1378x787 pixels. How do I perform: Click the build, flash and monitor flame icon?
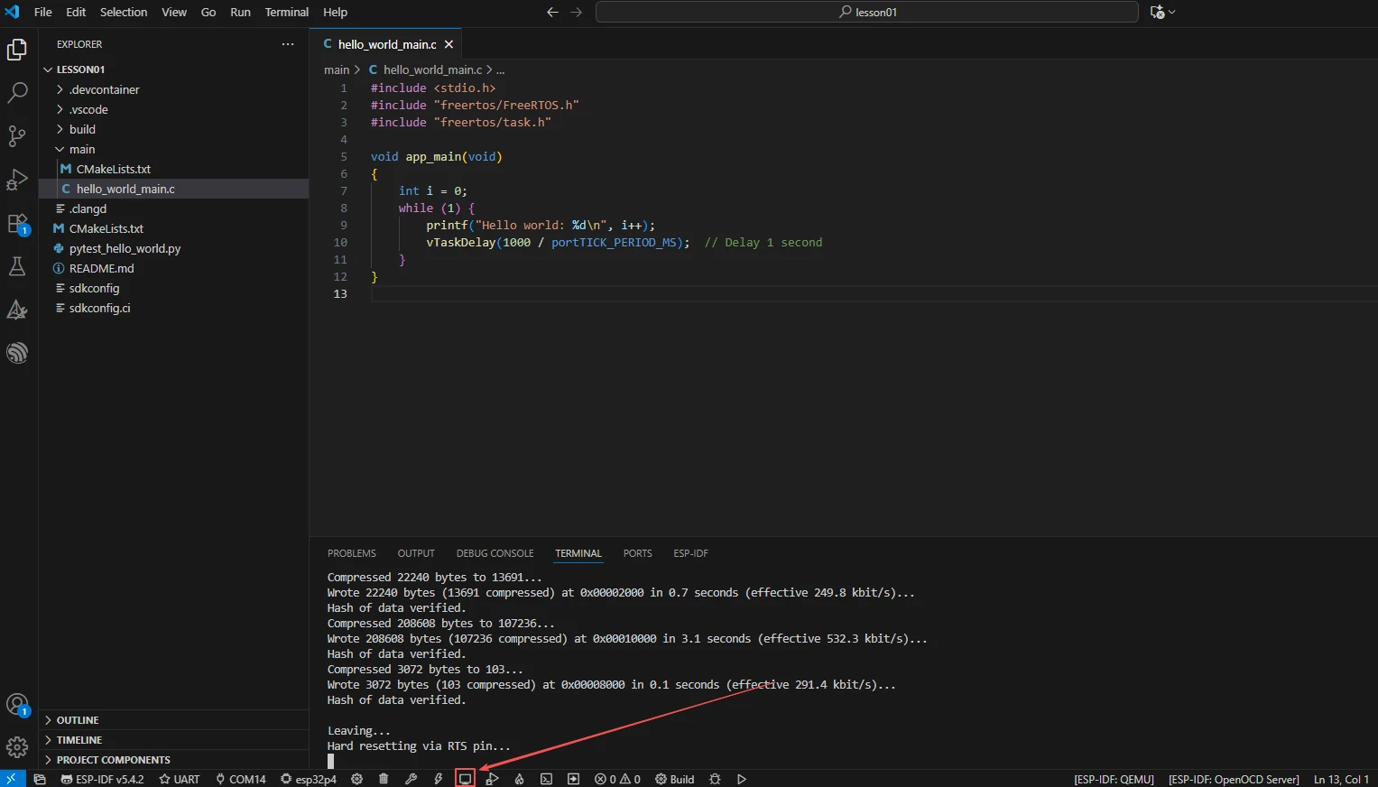tap(519, 779)
